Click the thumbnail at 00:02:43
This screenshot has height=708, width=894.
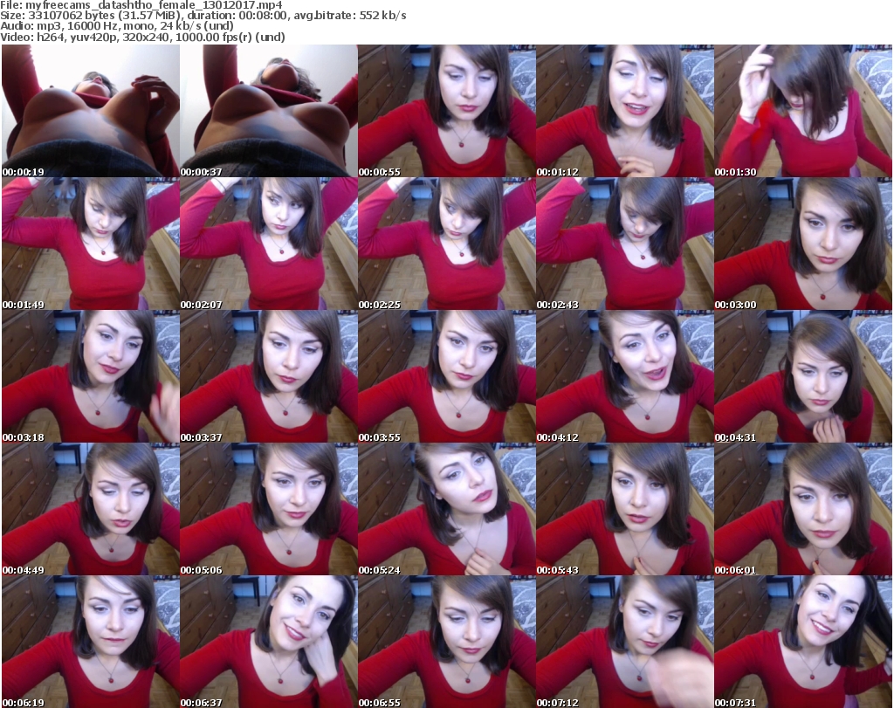(625, 244)
